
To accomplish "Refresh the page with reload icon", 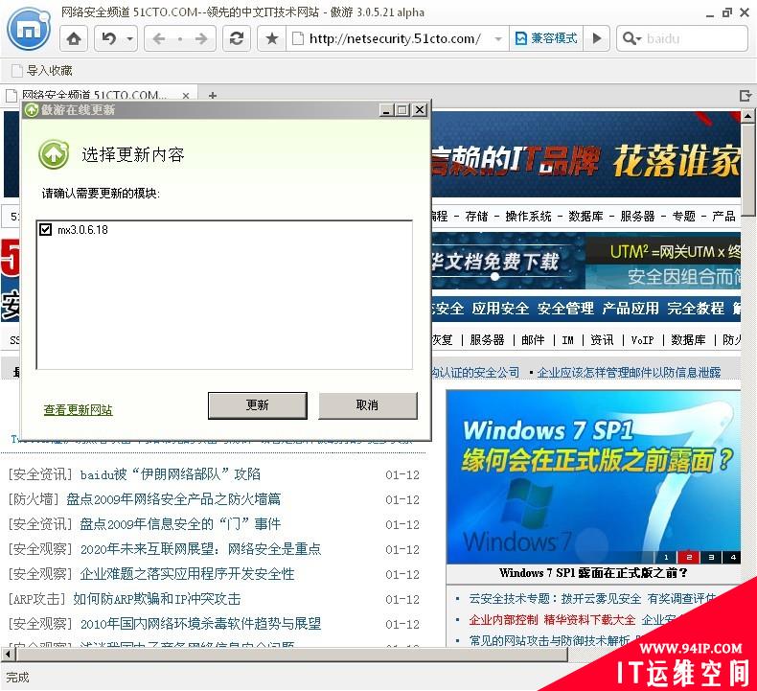I will pyautogui.click(x=237, y=38).
